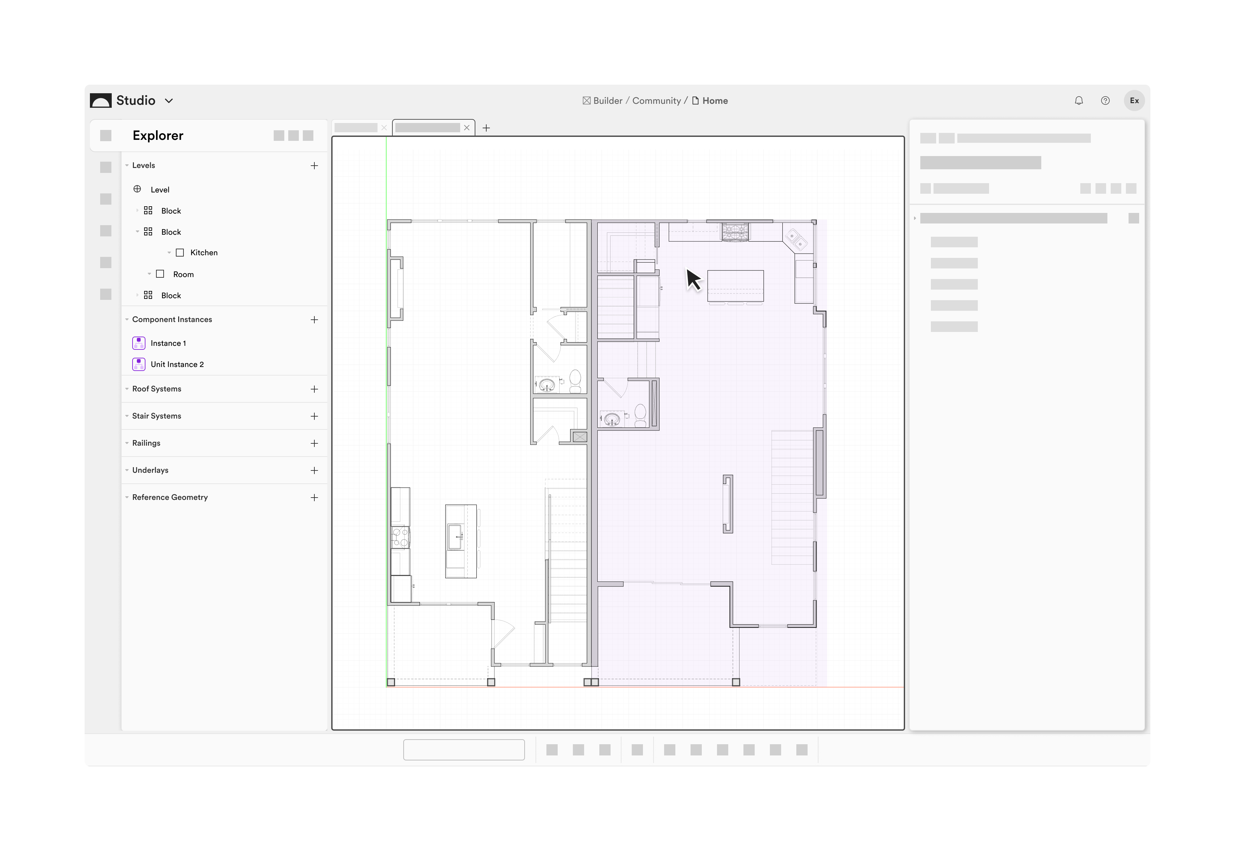Click the Studio logo icon
The width and height of the screenshot is (1235, 851).
(101, 100)
